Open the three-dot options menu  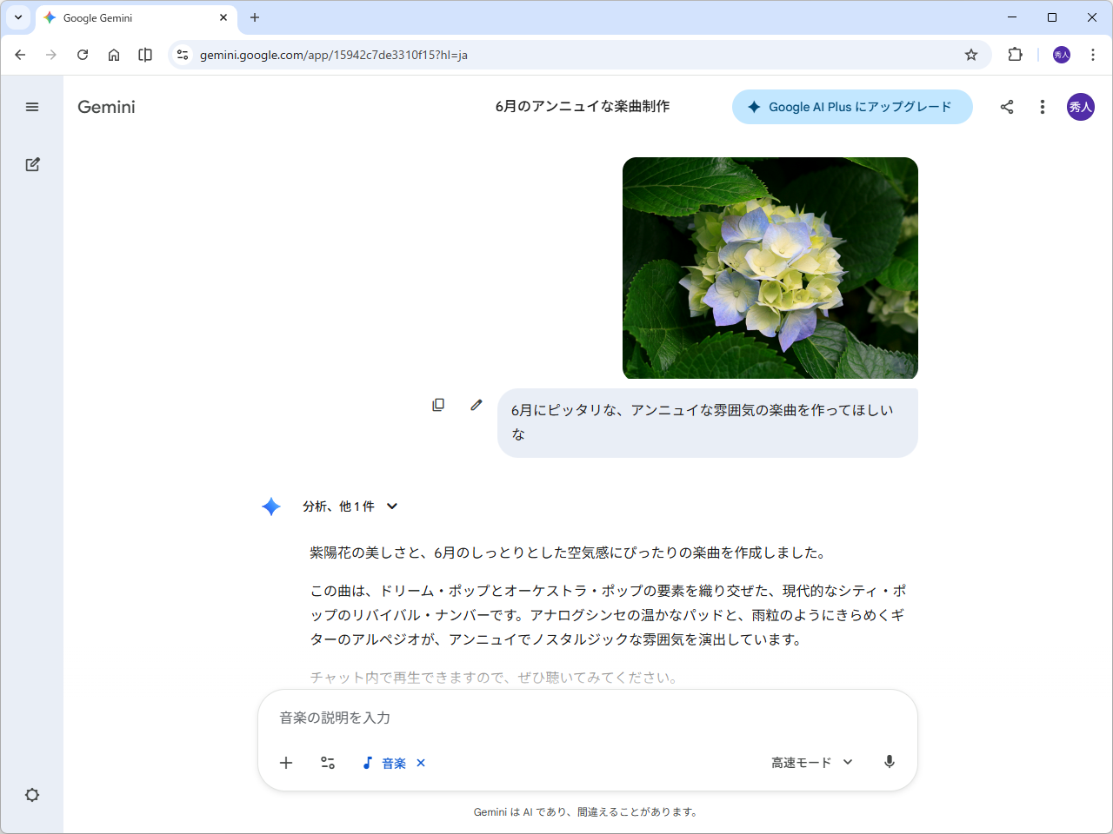pos(1042,106)
